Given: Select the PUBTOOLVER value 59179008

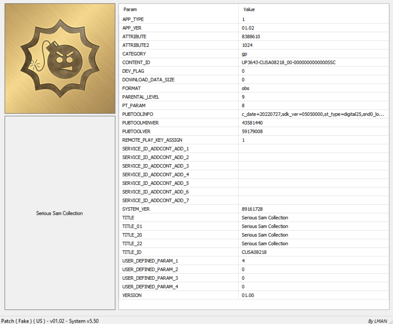Looking at the screenshot, I should 252,131.
